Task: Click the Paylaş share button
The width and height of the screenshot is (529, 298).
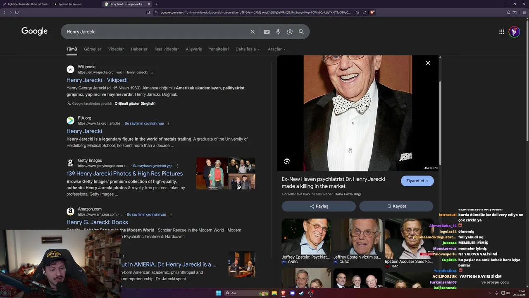Action: tap(319, 206)
